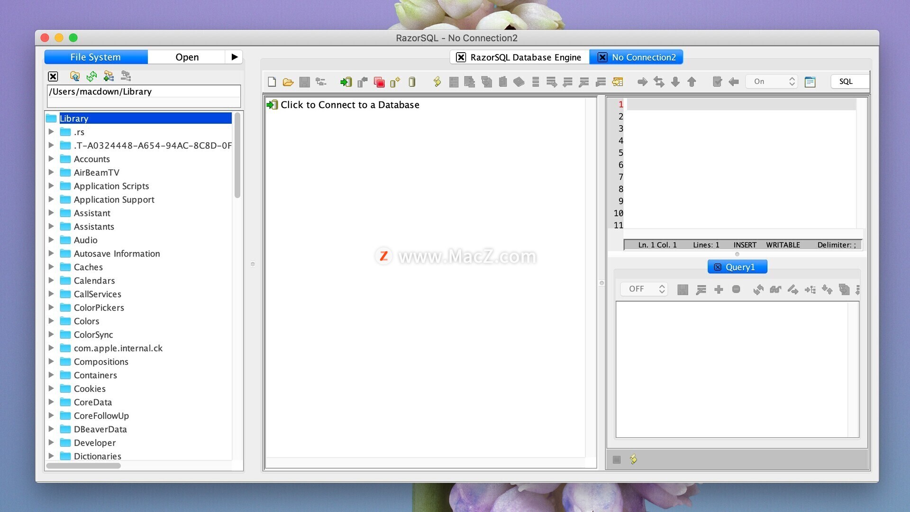Click the tree structure icon in the main toolbar
This screenshot has width=910, height=512.
(321, 82)
